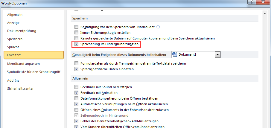Click the Speichern section header text
The image size is (271, 128).
pos(80,18)
